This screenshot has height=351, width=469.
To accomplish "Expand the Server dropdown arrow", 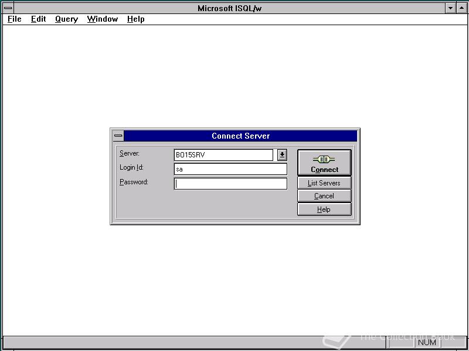I will click(282, 155).
